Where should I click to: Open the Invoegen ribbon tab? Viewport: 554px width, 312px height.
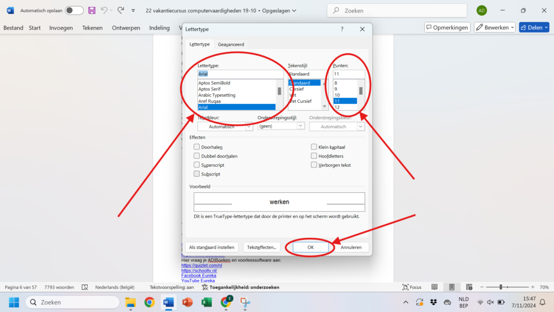61,28
